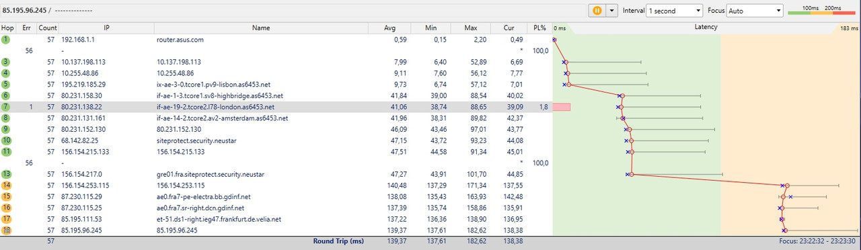Open the Interval combo box
Viewport: 861px width, 250px height.
click(x=675, y=11)
